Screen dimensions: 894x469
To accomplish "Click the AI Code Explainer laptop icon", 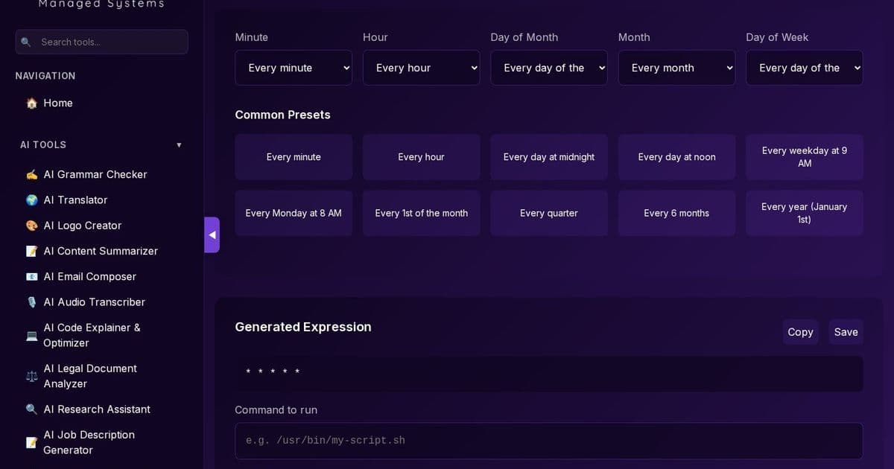I will click(31, 335).
